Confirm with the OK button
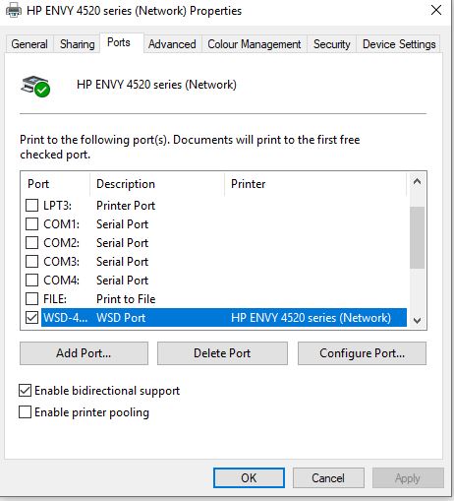Image resolution: width=454 pixels, height=501 pixels. [249, 477]
